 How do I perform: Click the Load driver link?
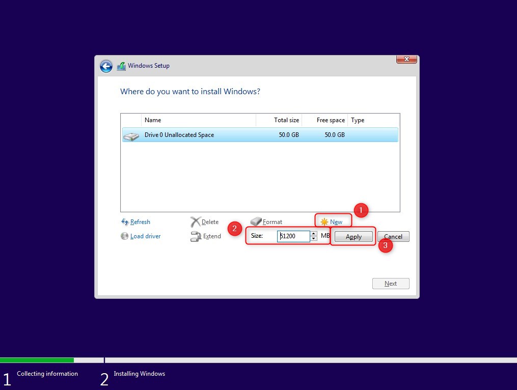click(x=145, y=236)
